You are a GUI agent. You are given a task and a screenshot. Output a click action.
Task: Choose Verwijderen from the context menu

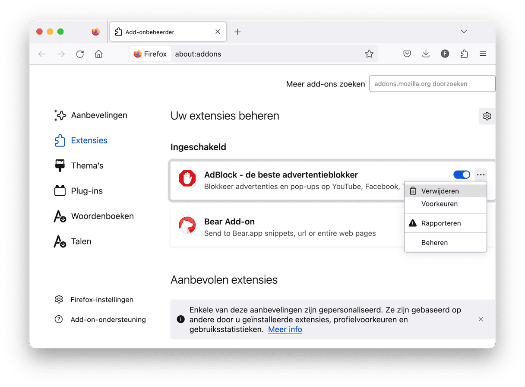coord(440,191)
